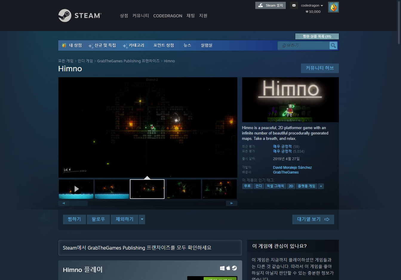Click 커뮤니티 허브 button

coord(320,68)
